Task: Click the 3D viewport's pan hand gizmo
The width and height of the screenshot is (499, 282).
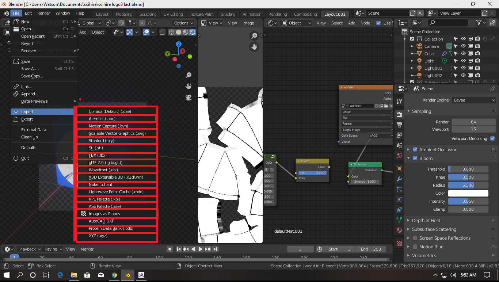Action: [188, 87]
